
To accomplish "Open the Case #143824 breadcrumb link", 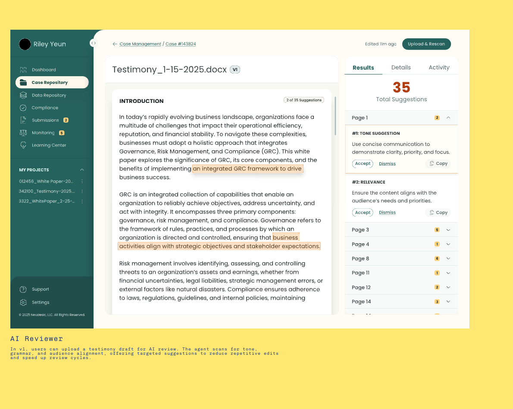I will [181, 44].
